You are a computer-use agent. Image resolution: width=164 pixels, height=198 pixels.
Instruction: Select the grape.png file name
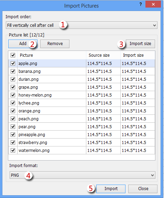click(28, 87)
